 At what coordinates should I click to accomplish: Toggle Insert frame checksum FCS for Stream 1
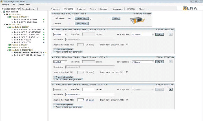tap(127, 72)
